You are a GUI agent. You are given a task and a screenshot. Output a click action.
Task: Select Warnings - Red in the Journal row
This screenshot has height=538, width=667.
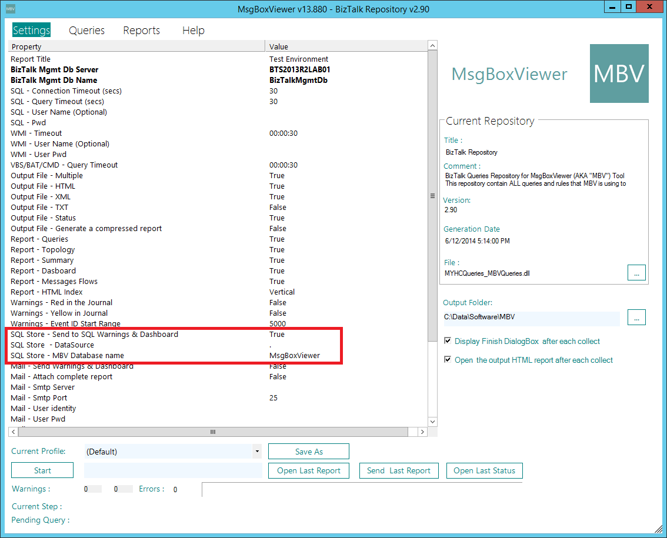(218, 303)
